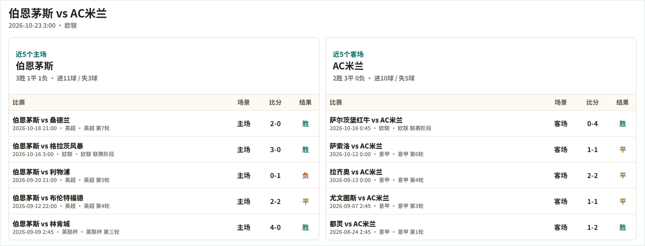Click the 平 result for 拉齐奥 match

point(623,175)
